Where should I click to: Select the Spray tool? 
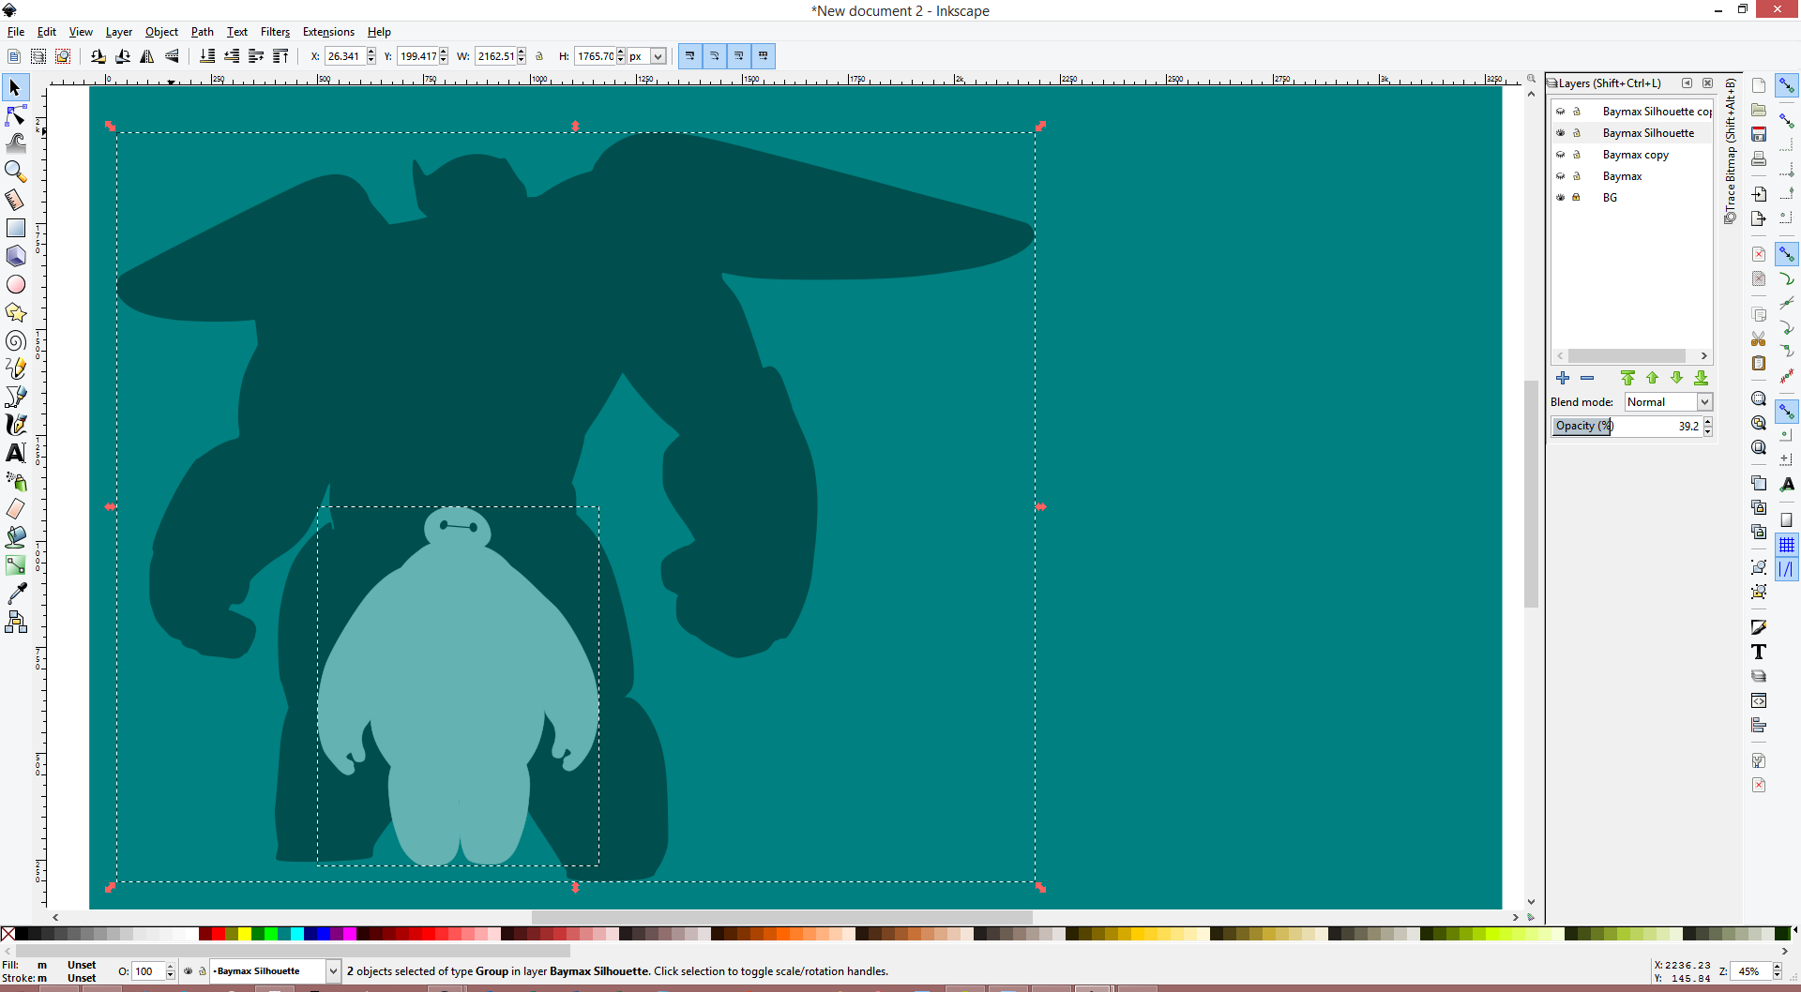point(15,481)
